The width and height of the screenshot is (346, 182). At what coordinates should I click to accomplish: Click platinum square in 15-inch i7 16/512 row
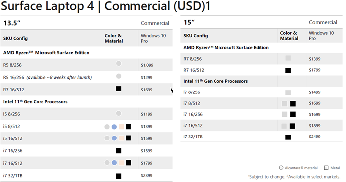[284, 126]
